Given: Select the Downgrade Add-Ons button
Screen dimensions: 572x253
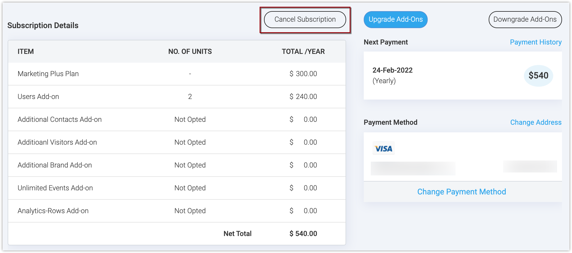Looking at the screenshot, I should pyautogui.click(x=525, y=20).
